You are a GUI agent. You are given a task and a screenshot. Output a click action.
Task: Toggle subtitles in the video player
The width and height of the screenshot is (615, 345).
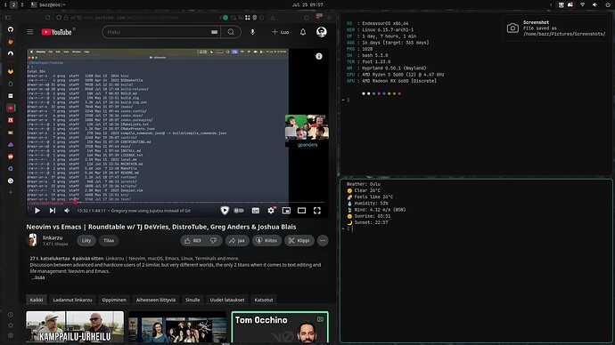tap(255, 211)
